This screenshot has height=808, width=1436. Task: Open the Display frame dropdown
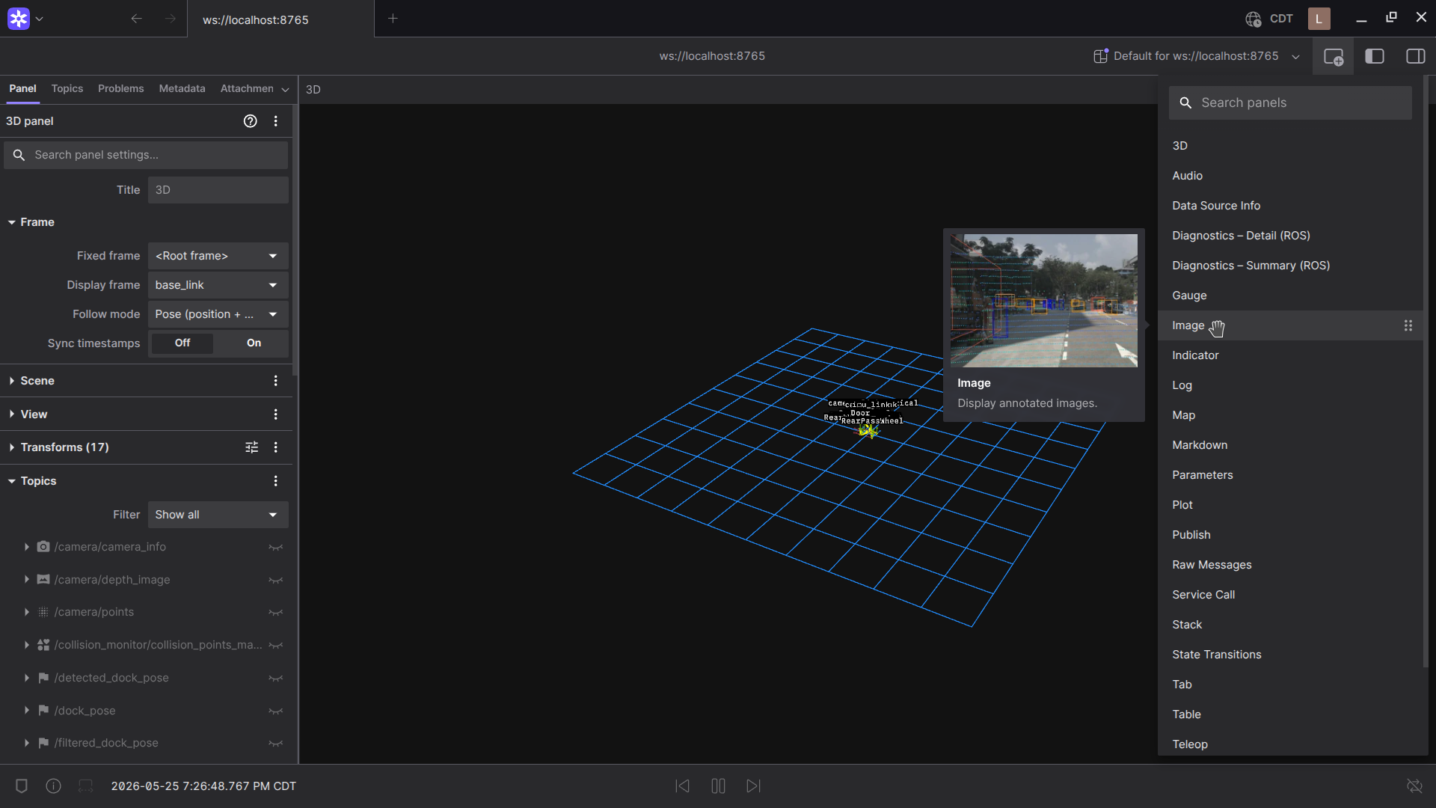(x=218, y=285)
